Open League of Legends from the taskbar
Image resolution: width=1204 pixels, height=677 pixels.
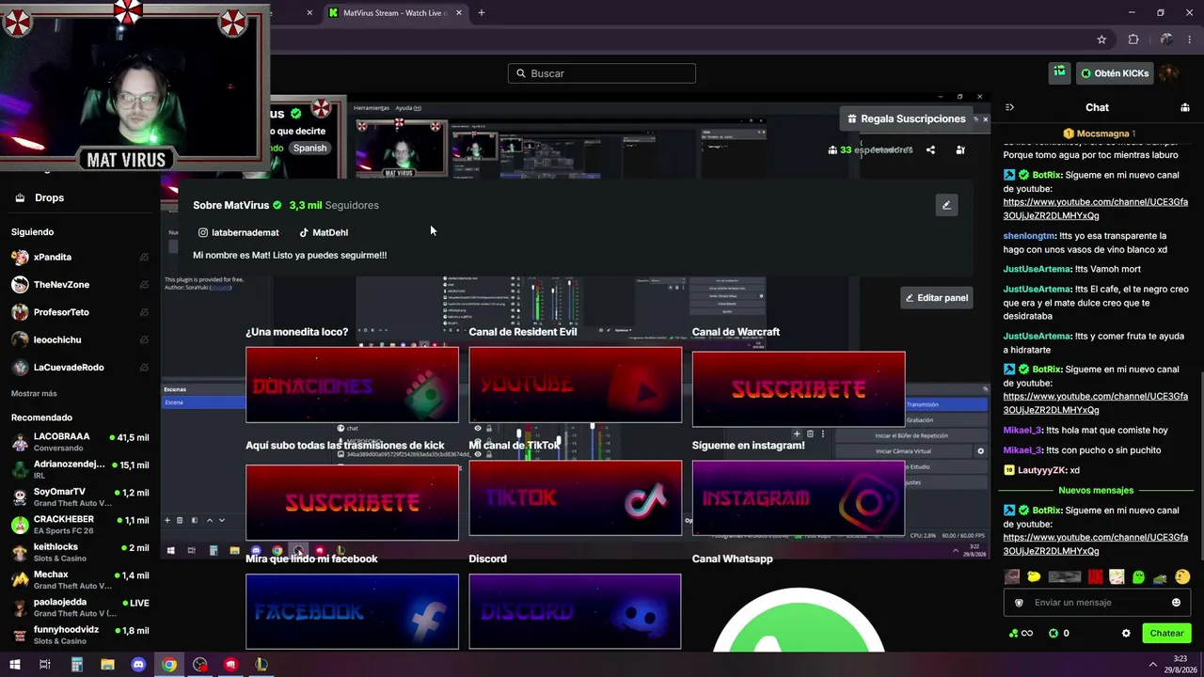pos(261,665)
